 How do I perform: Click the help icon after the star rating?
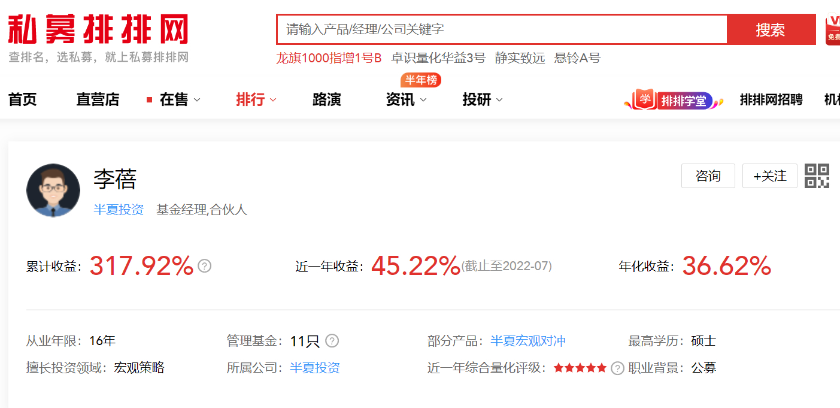tap(617, 368)
